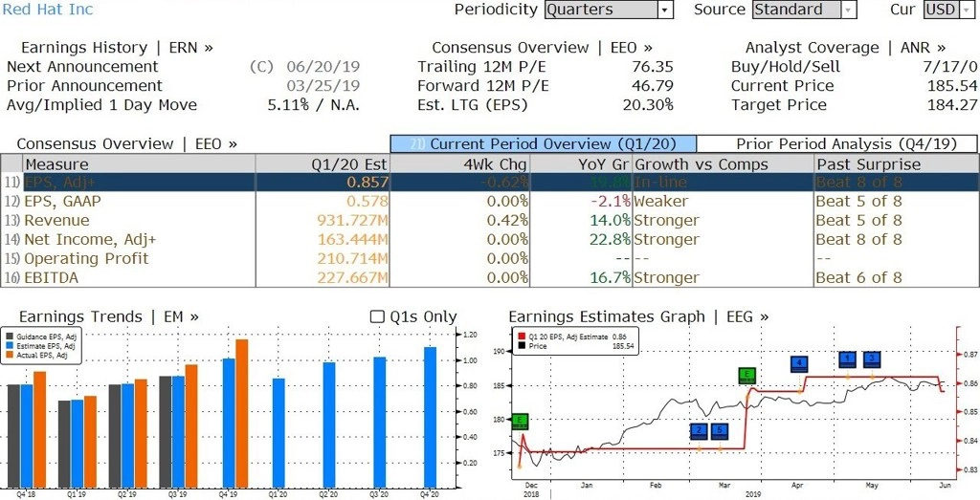Viewport: 980px width, 500px height.
Task: Click the 4Wk Chg column header
Action: point(459,164)
